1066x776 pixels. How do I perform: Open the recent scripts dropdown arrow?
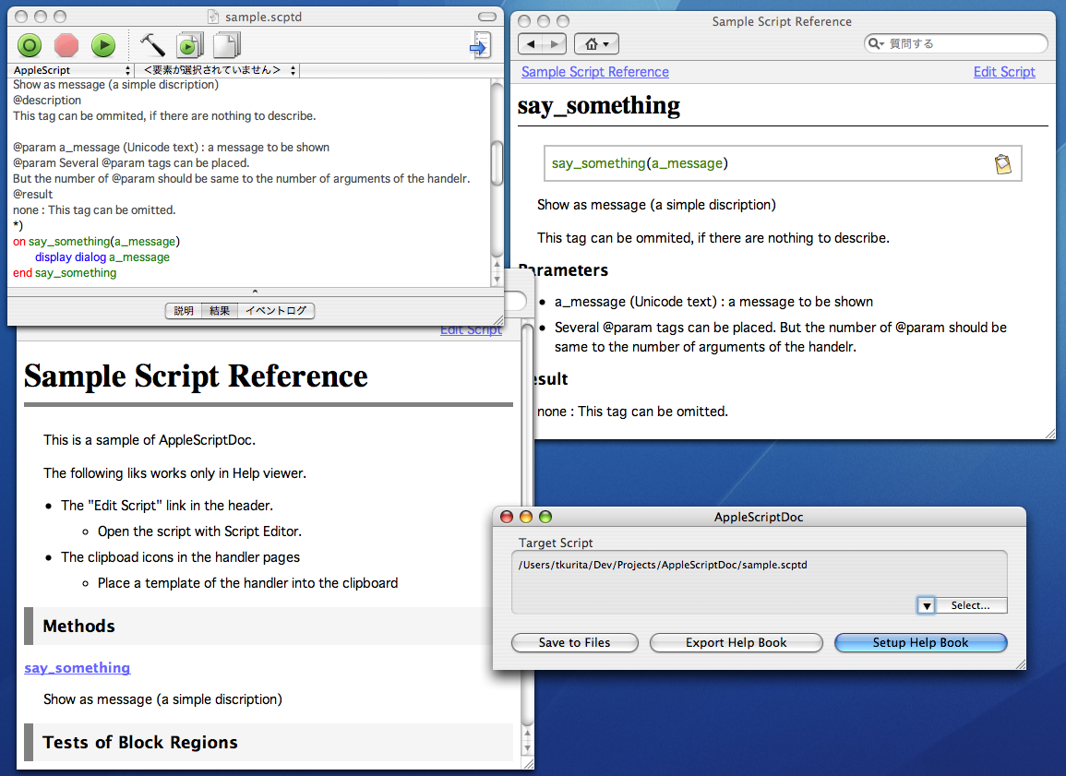pos(926,605)
